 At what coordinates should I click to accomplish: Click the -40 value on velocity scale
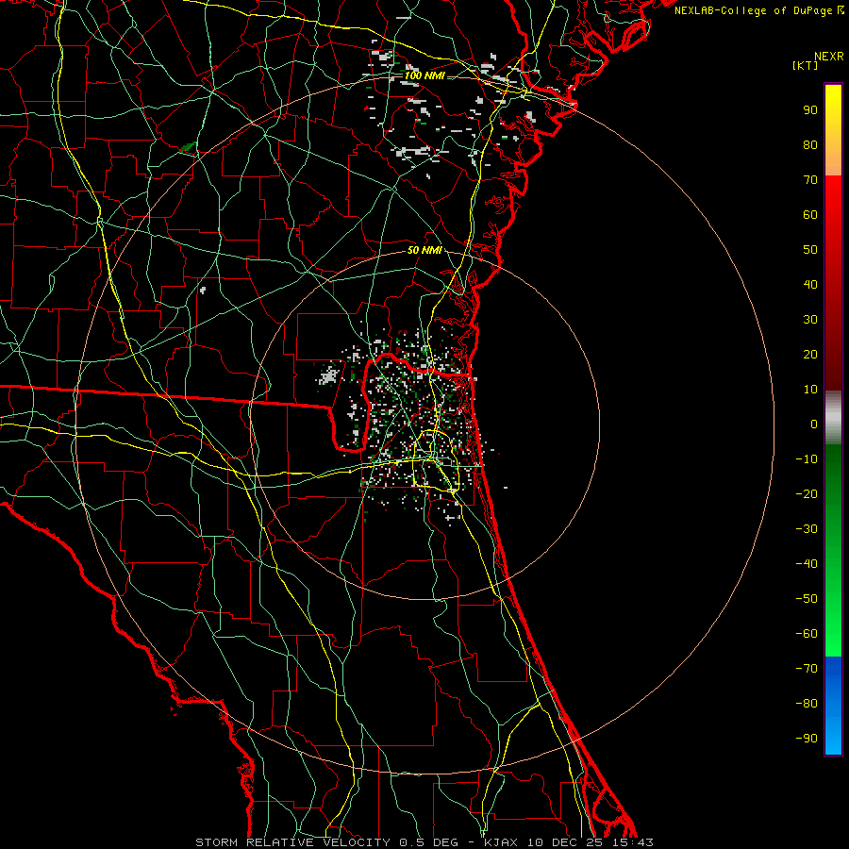pyautogui.click(x=807, y=564)
